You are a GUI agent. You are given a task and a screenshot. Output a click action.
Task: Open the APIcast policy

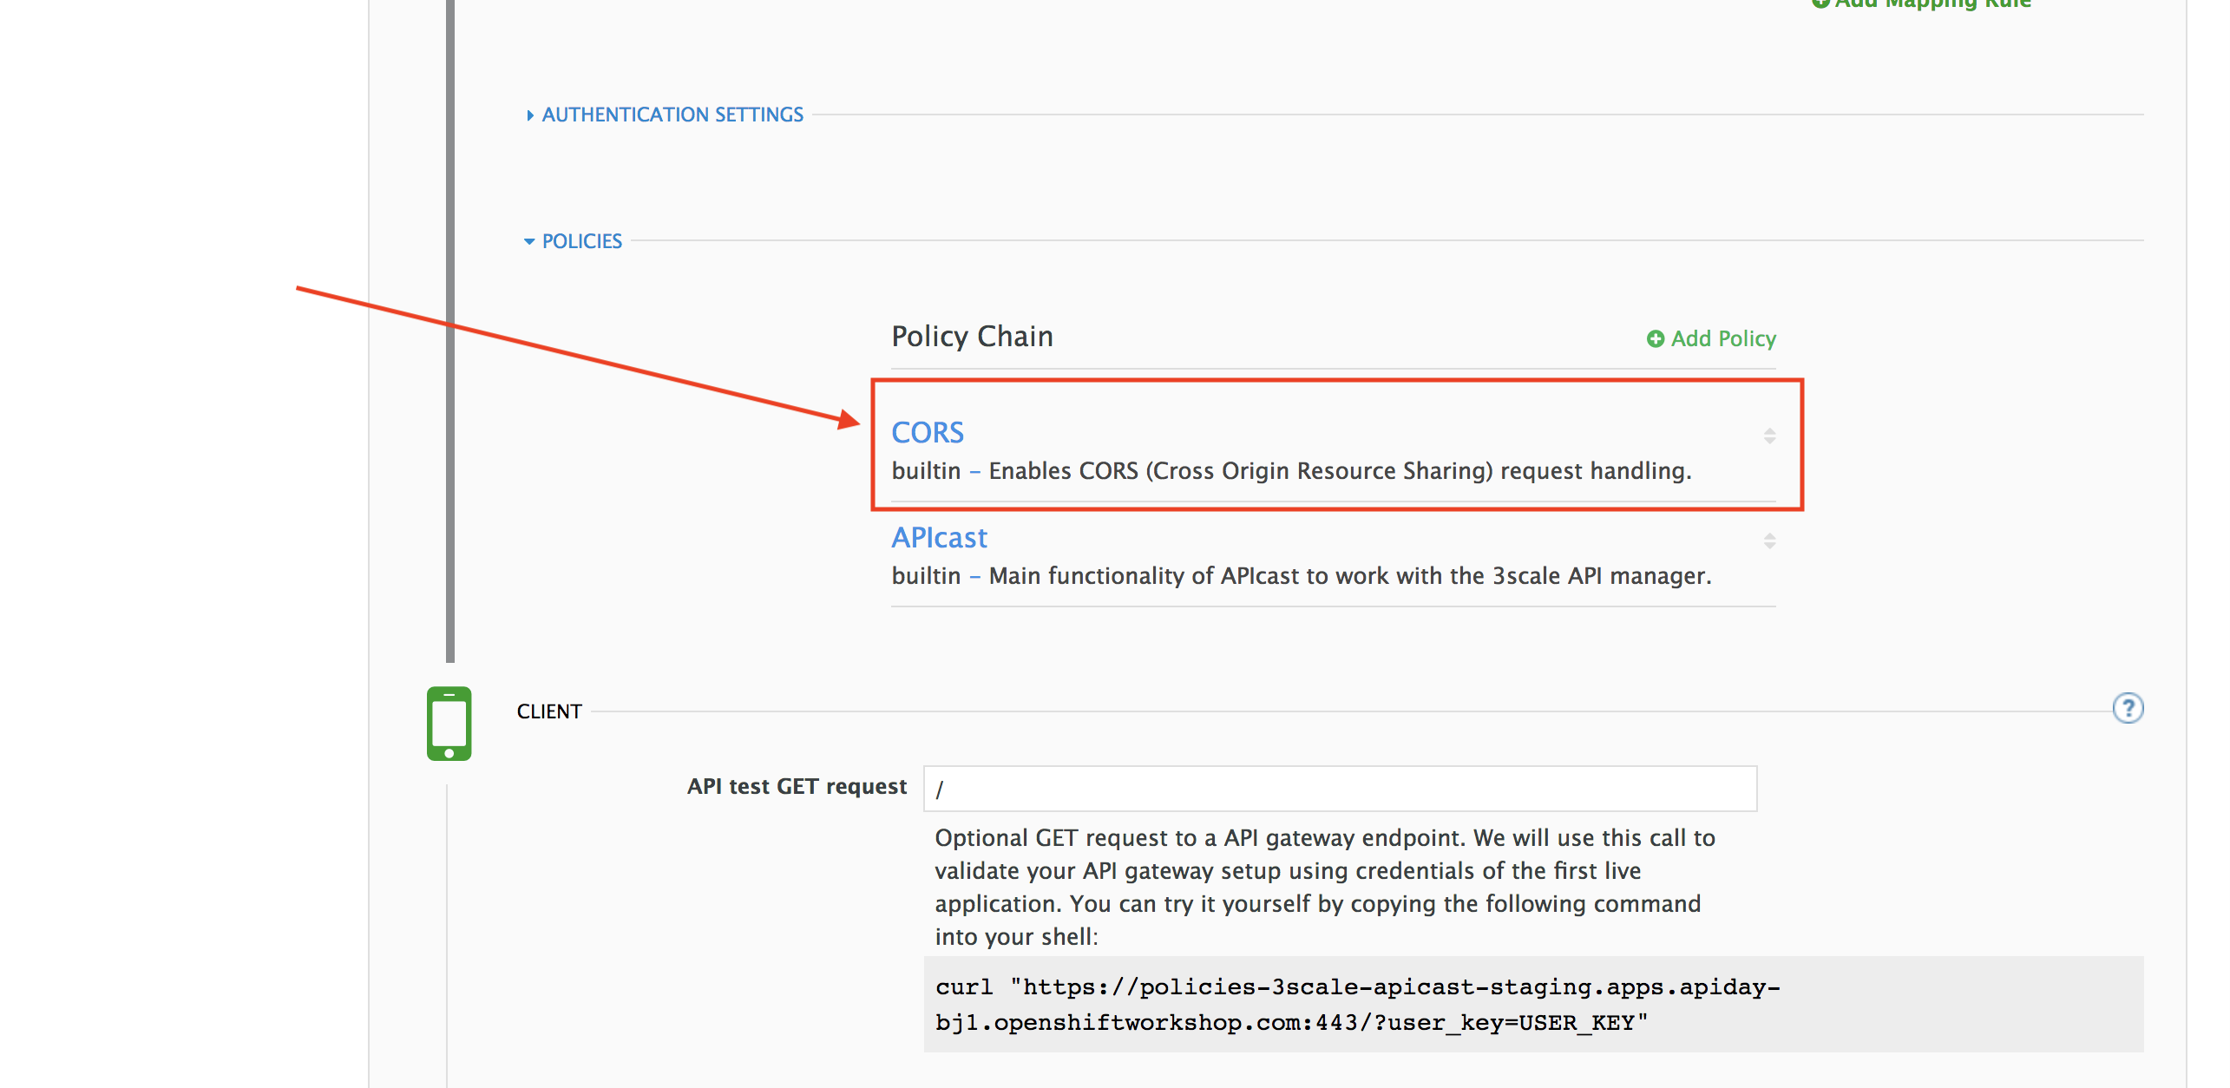coord(939,538)
